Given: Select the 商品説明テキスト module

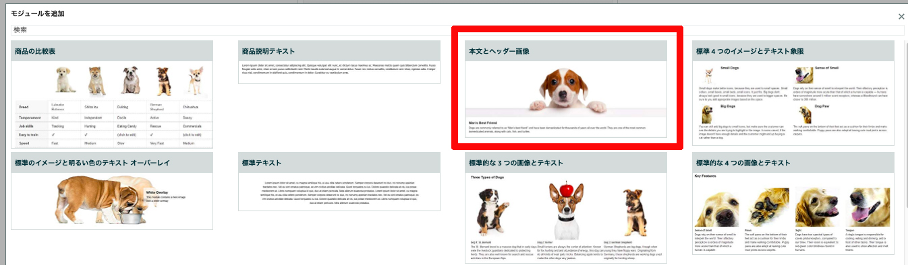Looking at the screenshot, I should (339, 63).
